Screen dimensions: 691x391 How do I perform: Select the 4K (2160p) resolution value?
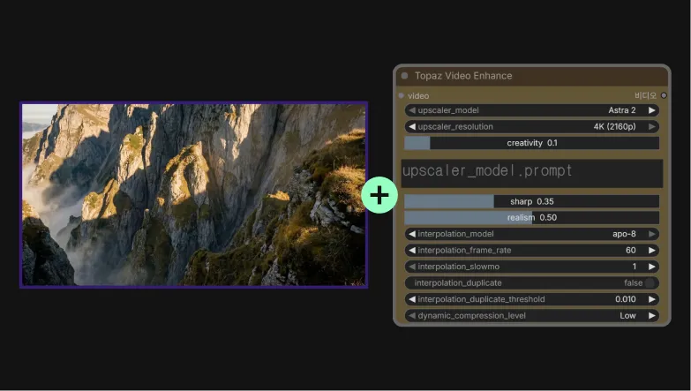tap(614, 126)
